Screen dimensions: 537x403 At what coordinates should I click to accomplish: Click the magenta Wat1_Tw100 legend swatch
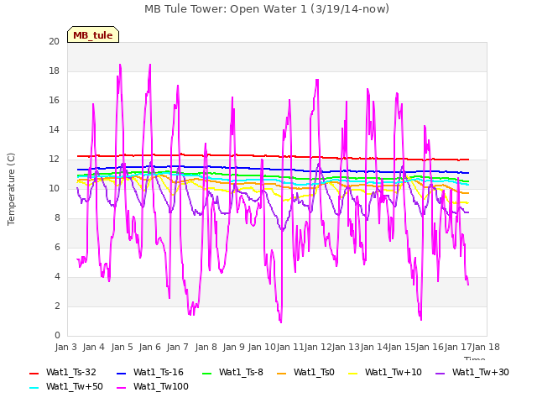coord(121,388)
